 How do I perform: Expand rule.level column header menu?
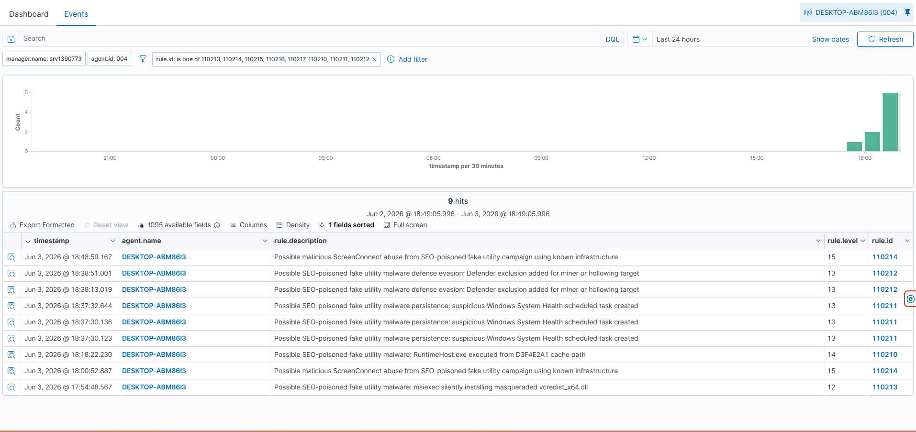click(x=863, y=241)
